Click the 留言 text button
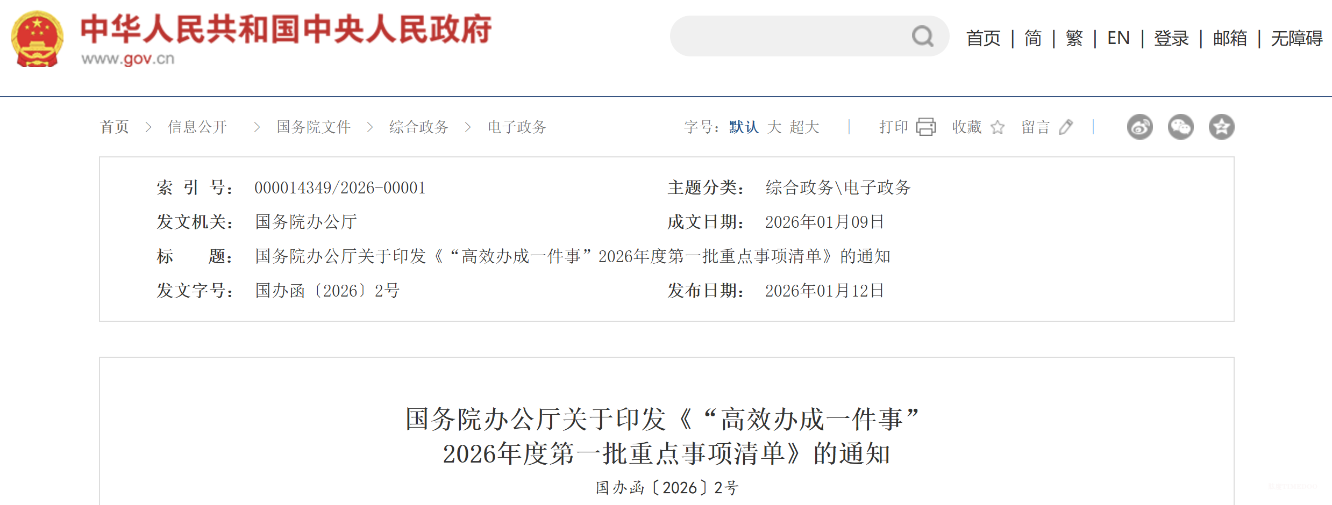Viewport: 1332px width, 505px height. pos(1036,127)
